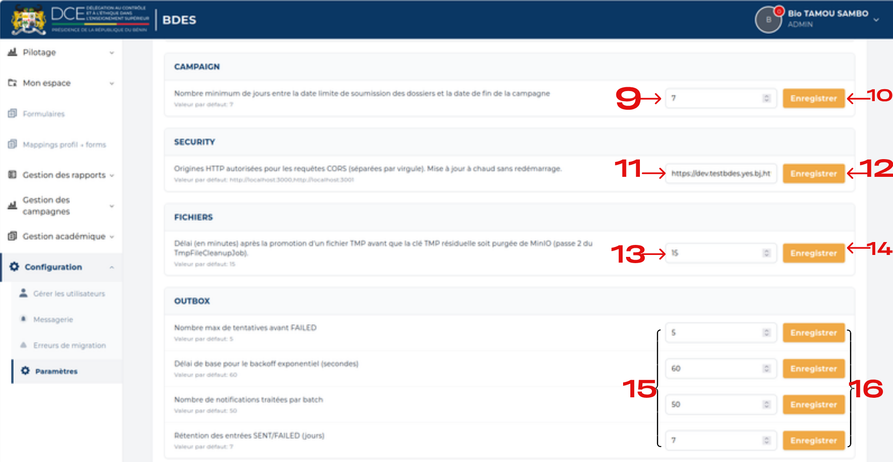Click the ADMIN role label under the user name
This screenshot has width=893, height=462.
(x=800, y=24)
